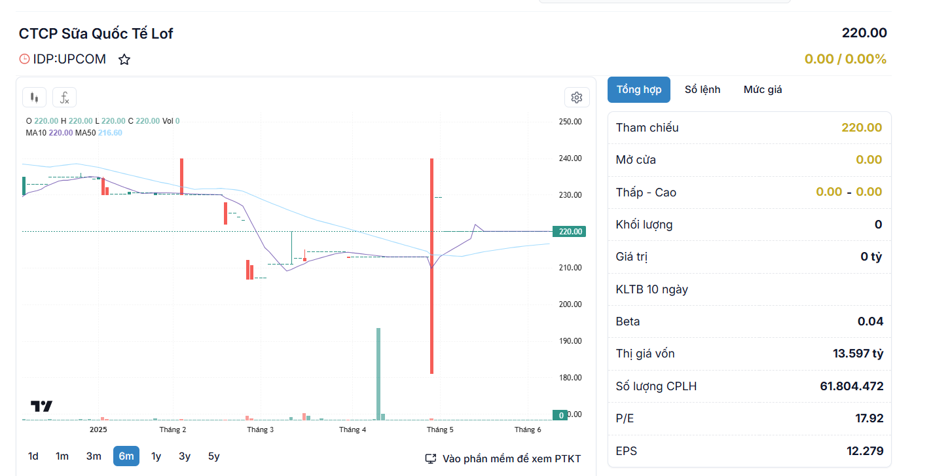Click the Khối lượng row label
The height and width of the screenshot is (476, 931).
(x=644, y=225)
